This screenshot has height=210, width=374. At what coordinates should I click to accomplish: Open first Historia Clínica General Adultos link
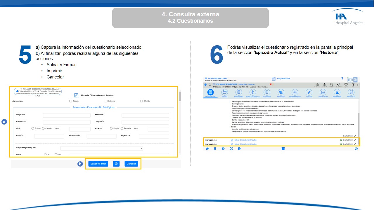coord(245,140)
